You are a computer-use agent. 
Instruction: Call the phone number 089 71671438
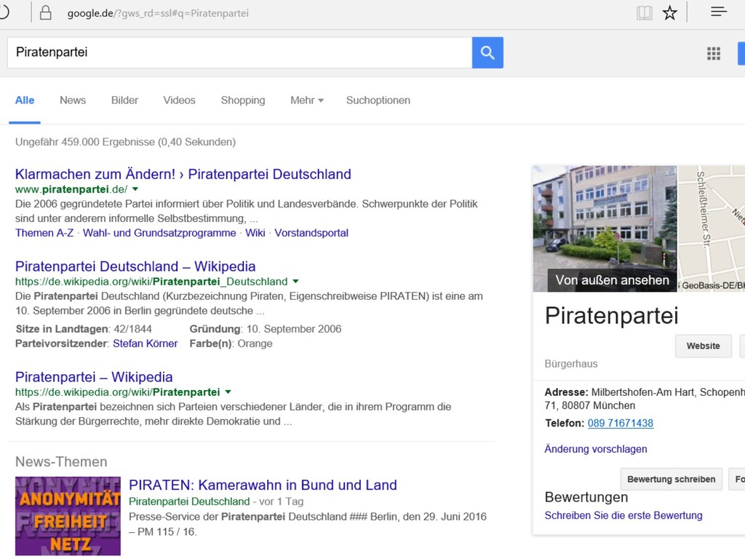tap(620, 423)
